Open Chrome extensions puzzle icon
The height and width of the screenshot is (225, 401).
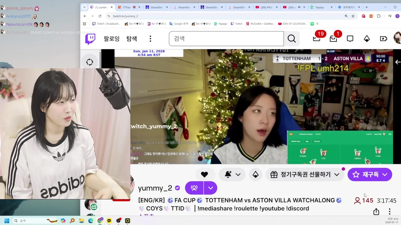pyautogui.click(x=379, y=16)
